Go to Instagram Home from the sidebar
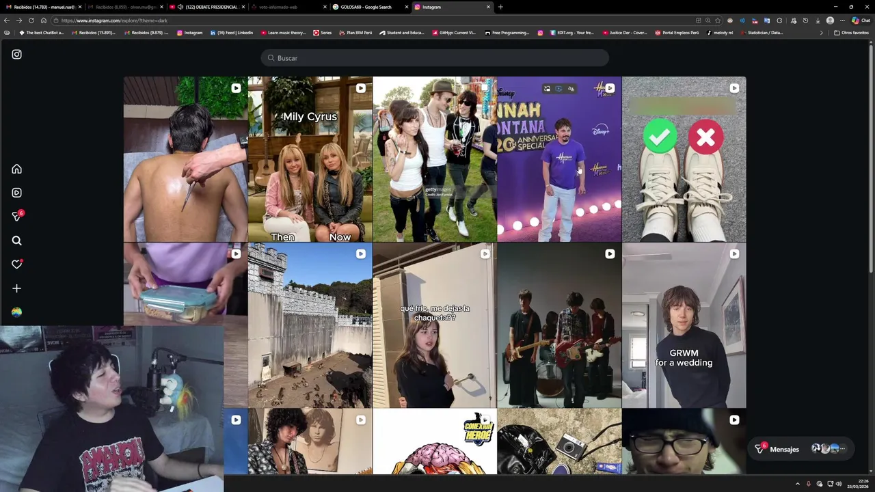The width and height of the screenshot is (875, 492). tap(16, 169)
